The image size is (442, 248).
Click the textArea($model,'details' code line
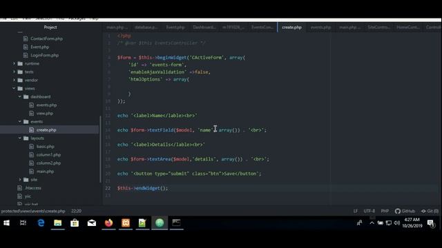(x=193, y=159)
